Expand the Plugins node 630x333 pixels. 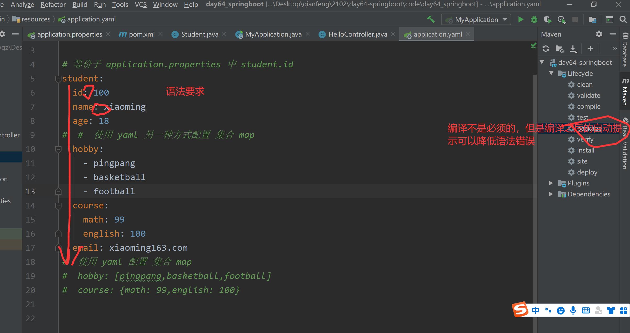551,183
